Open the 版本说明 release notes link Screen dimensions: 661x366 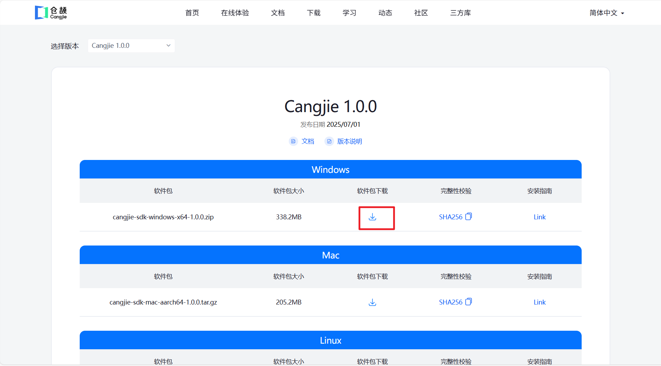[350, 141]
